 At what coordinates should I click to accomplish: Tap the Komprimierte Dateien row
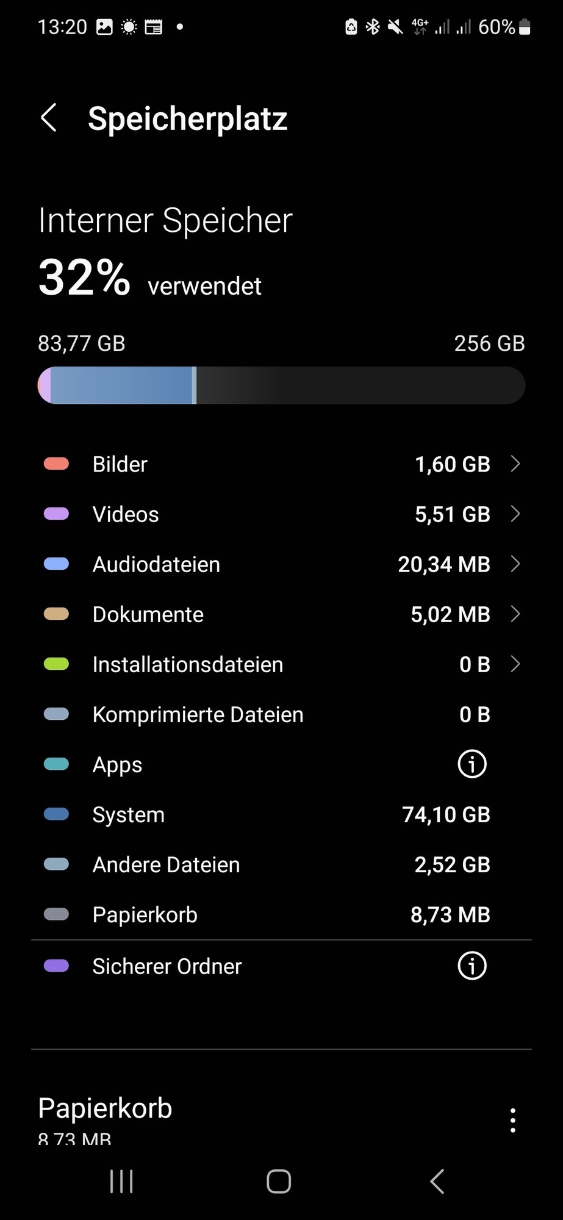point(281,714)
